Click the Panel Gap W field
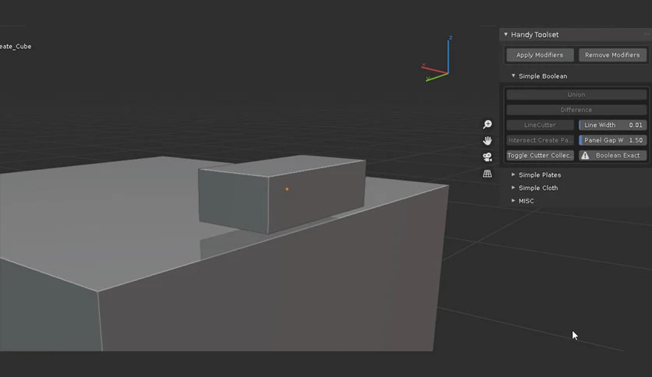652x377 pixels. pos(612,140)
